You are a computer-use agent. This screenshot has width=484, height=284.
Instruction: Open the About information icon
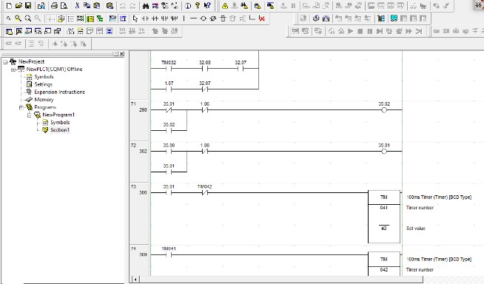(x=188, y=6)
